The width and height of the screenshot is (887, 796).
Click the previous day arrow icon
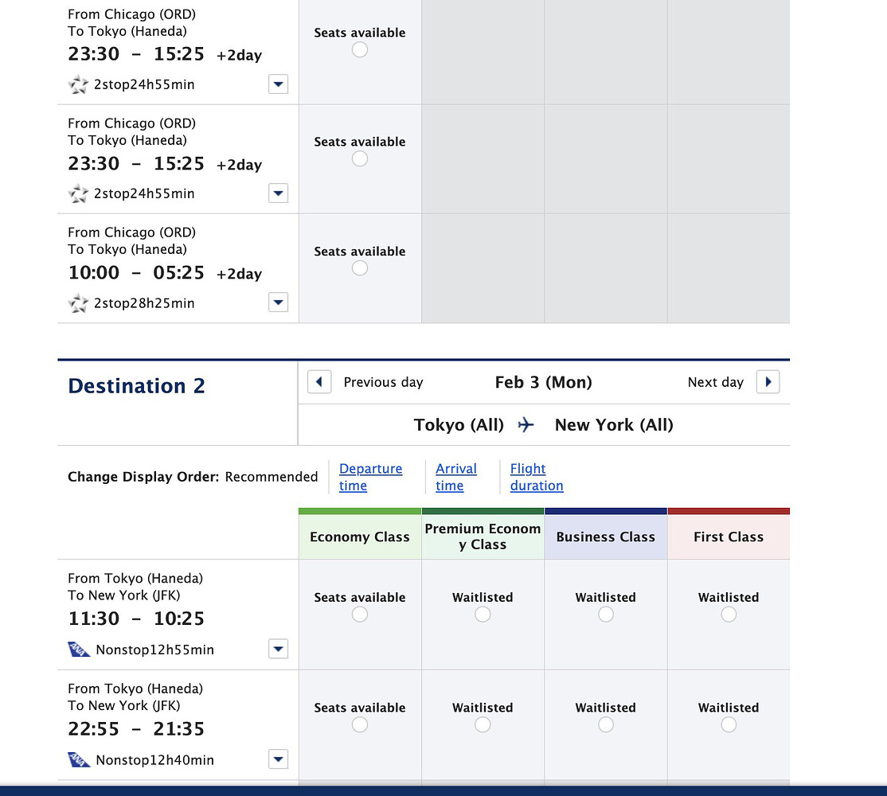(319, 382)
